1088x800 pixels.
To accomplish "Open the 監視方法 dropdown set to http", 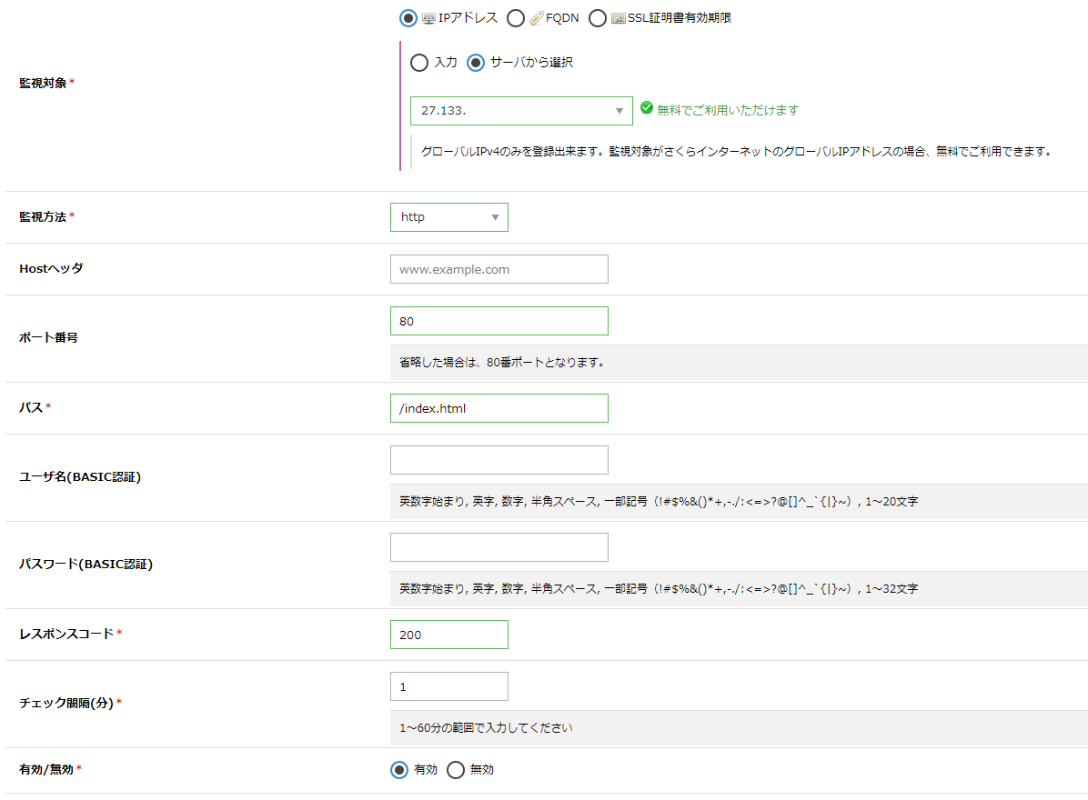I will 448,217.
